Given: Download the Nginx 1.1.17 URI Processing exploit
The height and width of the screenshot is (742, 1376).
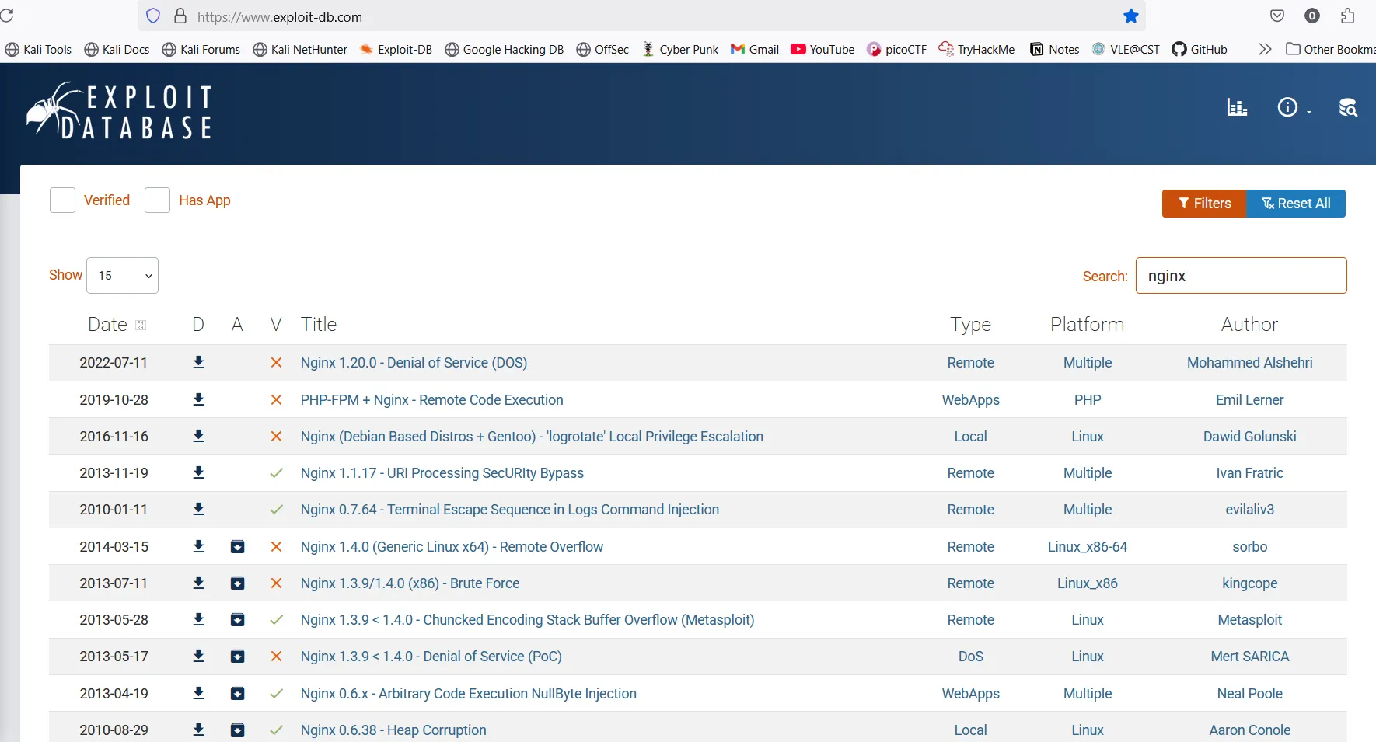Looking at the screenshot, I should [198, 472].
